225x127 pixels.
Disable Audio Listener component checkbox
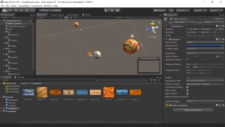[x=170, y=105]
